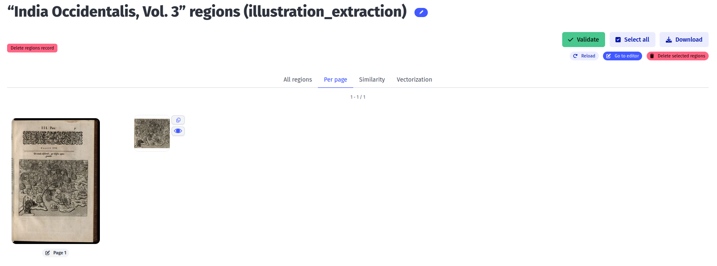Click the download arrow icon on Download button

[x=669, y=40]
